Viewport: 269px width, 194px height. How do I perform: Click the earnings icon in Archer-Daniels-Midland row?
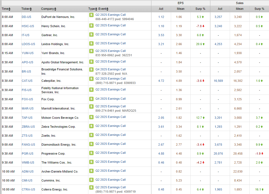[91, 171]
